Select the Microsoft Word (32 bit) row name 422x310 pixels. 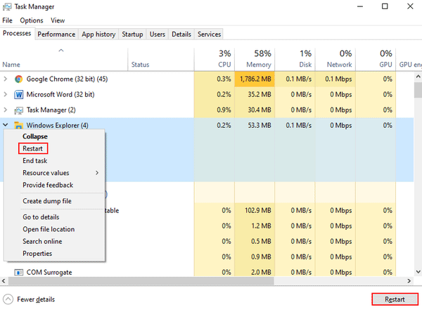coord(60,95)
